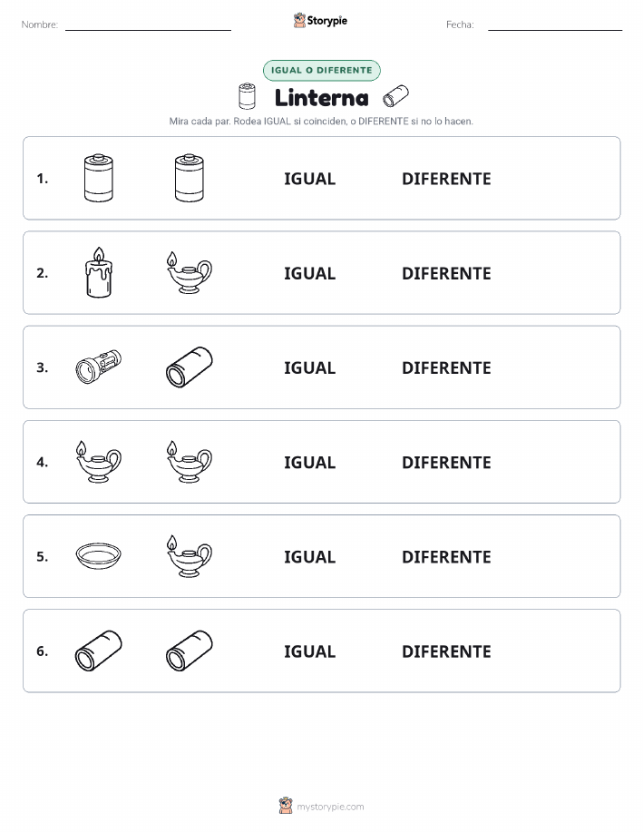
Task: Select IGUAL in row 4
Action: click(x=310, y=462)
